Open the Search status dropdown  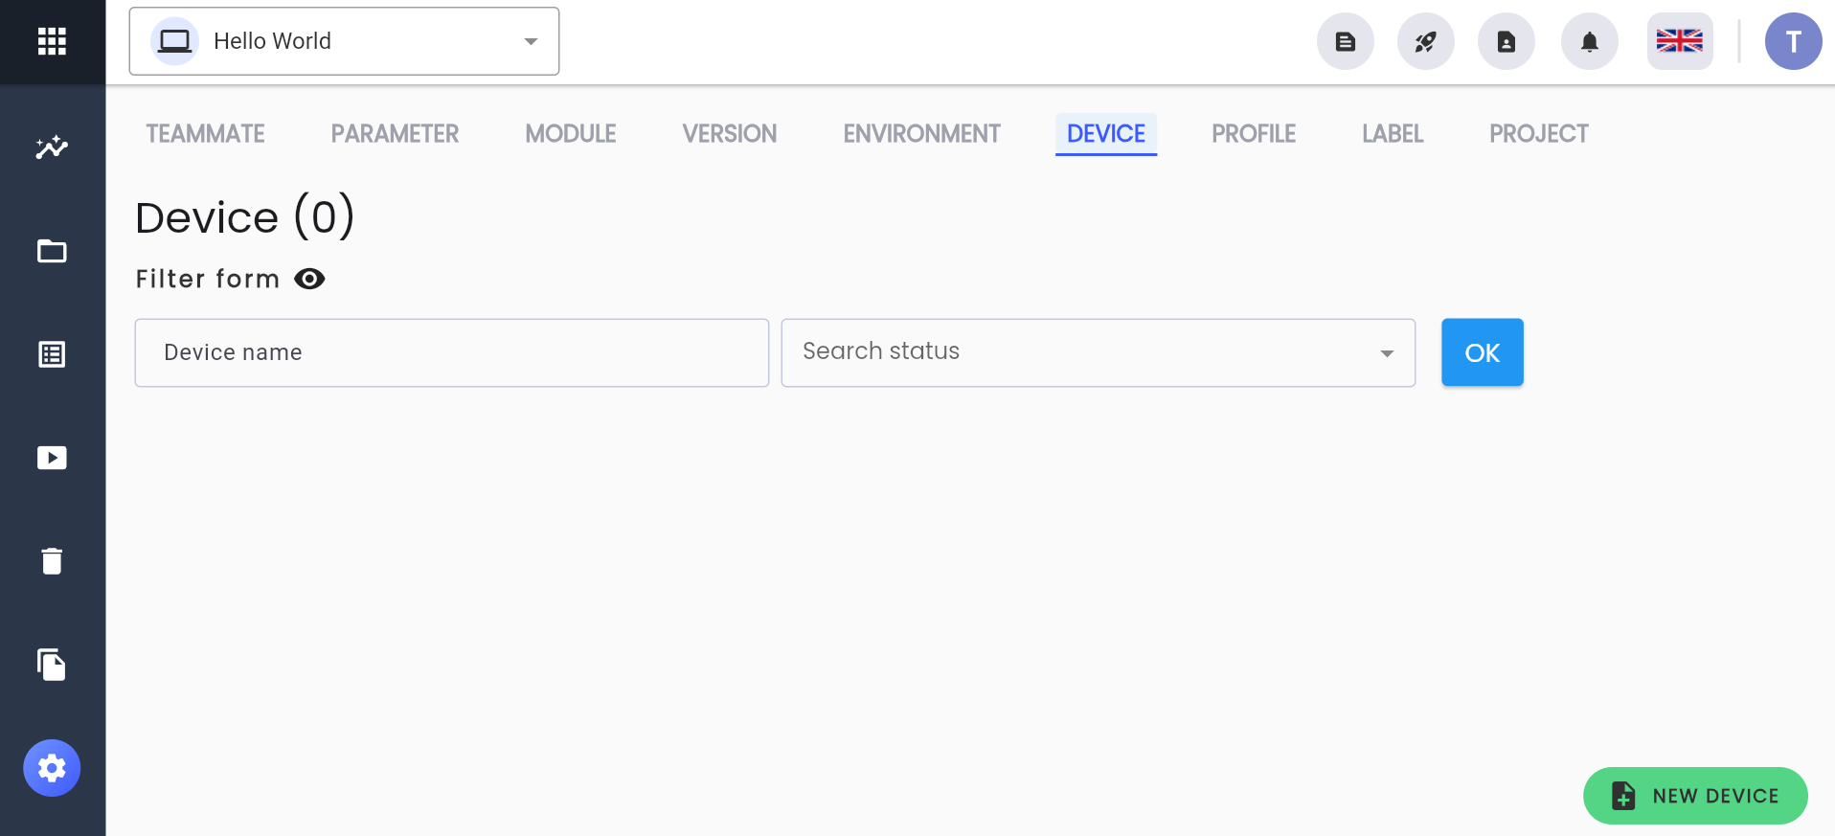(1099, 352)
